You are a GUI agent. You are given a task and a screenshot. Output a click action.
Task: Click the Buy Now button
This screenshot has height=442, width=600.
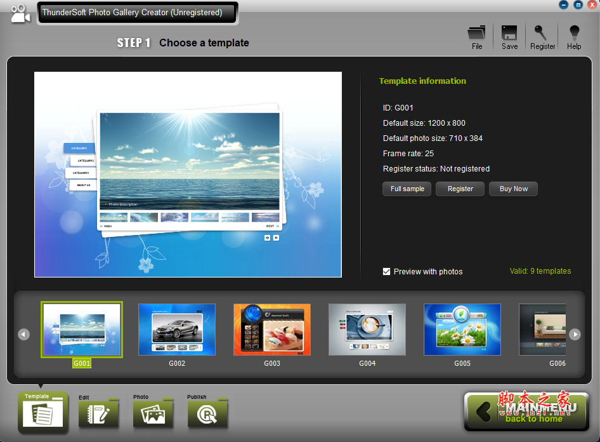(x=513, y=189)
